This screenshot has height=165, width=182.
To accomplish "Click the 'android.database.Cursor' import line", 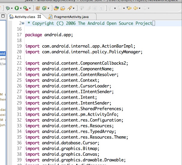I will tap(62, 143).
